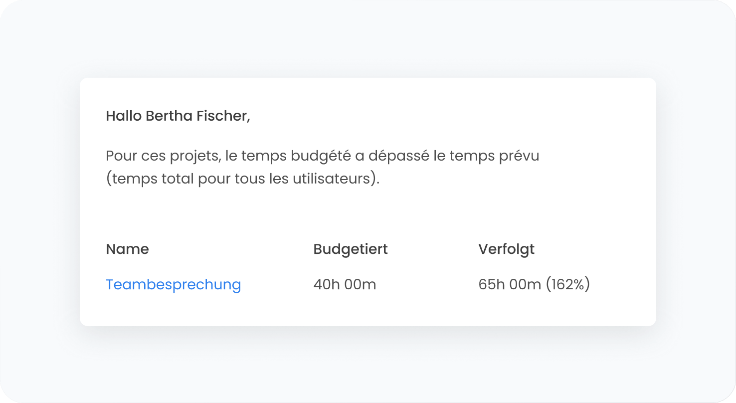Click the Verfolgt column header
Viewport: 736px width, 403px height.
(x=506, y=249)
